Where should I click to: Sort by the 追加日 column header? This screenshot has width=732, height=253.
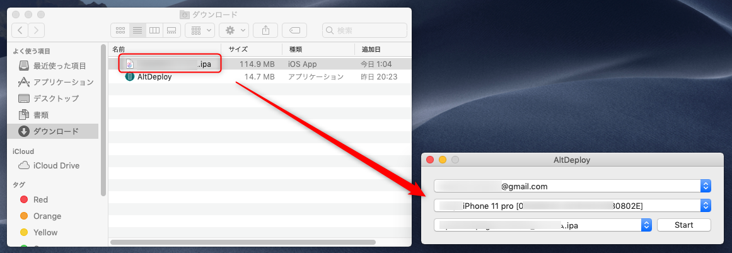383,49
